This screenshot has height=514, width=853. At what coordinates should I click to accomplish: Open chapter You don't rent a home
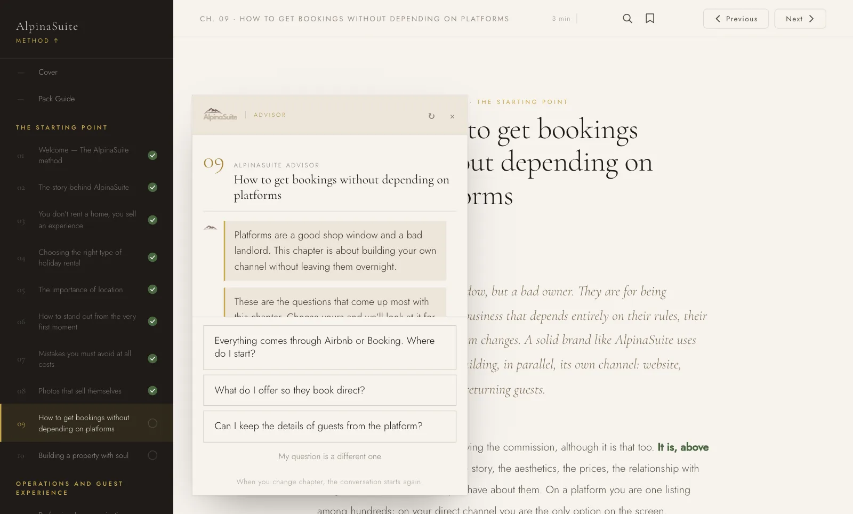click(87, 220)
